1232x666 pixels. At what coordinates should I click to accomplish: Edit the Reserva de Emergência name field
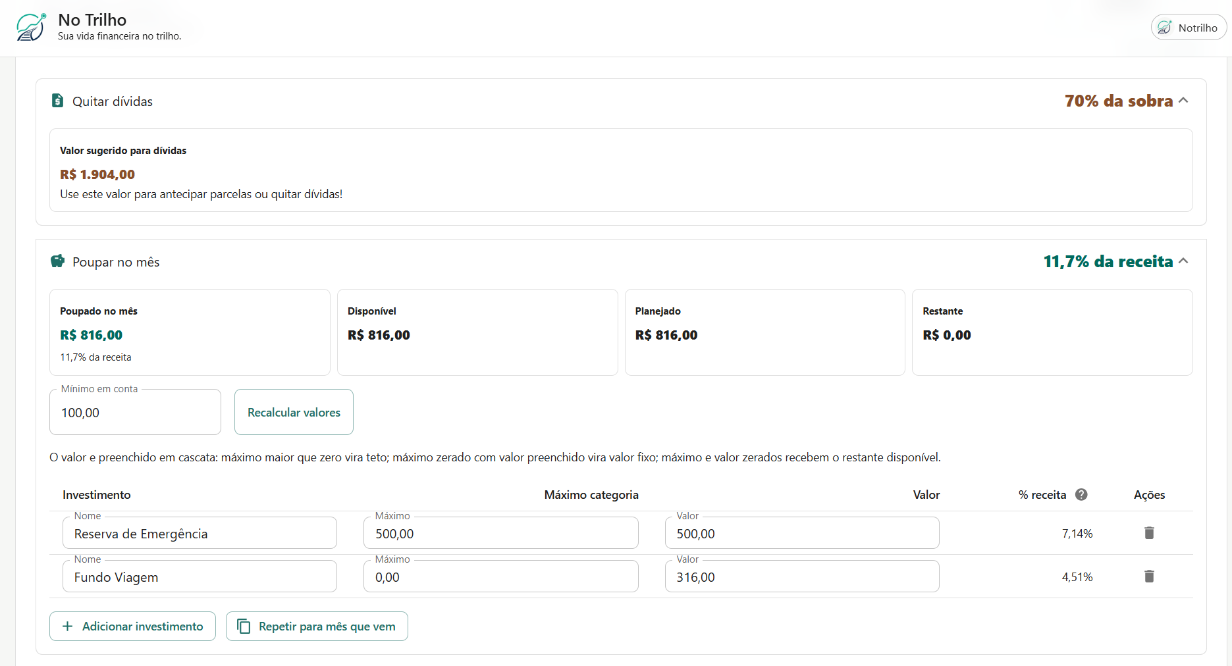(200, 533)
